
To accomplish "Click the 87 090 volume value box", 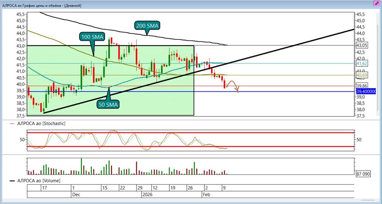I will pos(363,174).
